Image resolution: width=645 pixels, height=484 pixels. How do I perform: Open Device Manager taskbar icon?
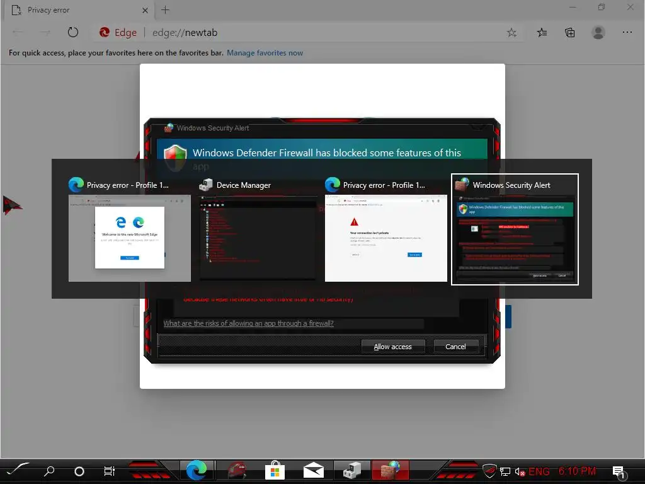pos(351,470)
